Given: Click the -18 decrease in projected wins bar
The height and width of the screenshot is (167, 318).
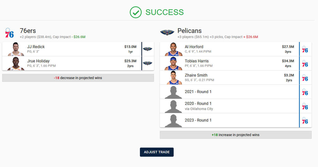Looking at the screenshot, I should click(x=78, y=78).
